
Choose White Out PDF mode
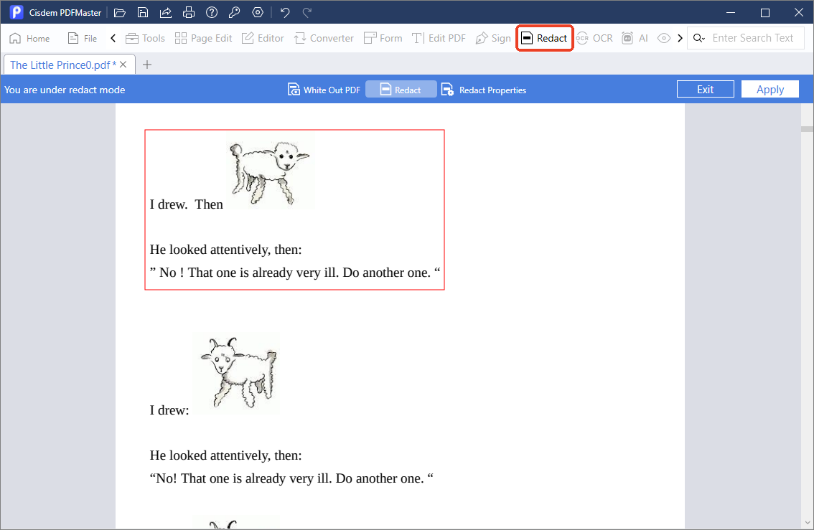(x=324, y=90)
